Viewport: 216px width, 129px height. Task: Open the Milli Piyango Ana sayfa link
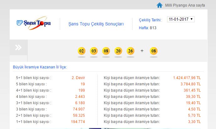coord(185,5)
